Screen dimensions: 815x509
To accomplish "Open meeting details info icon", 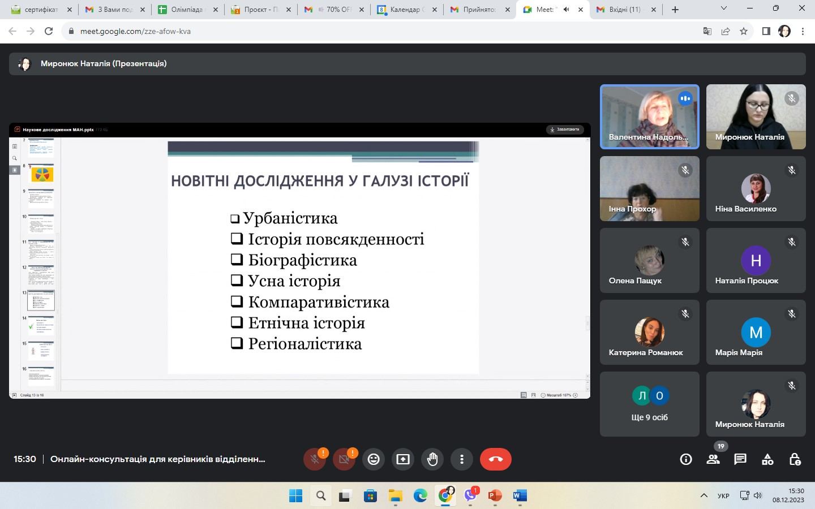I will (686, 459).
